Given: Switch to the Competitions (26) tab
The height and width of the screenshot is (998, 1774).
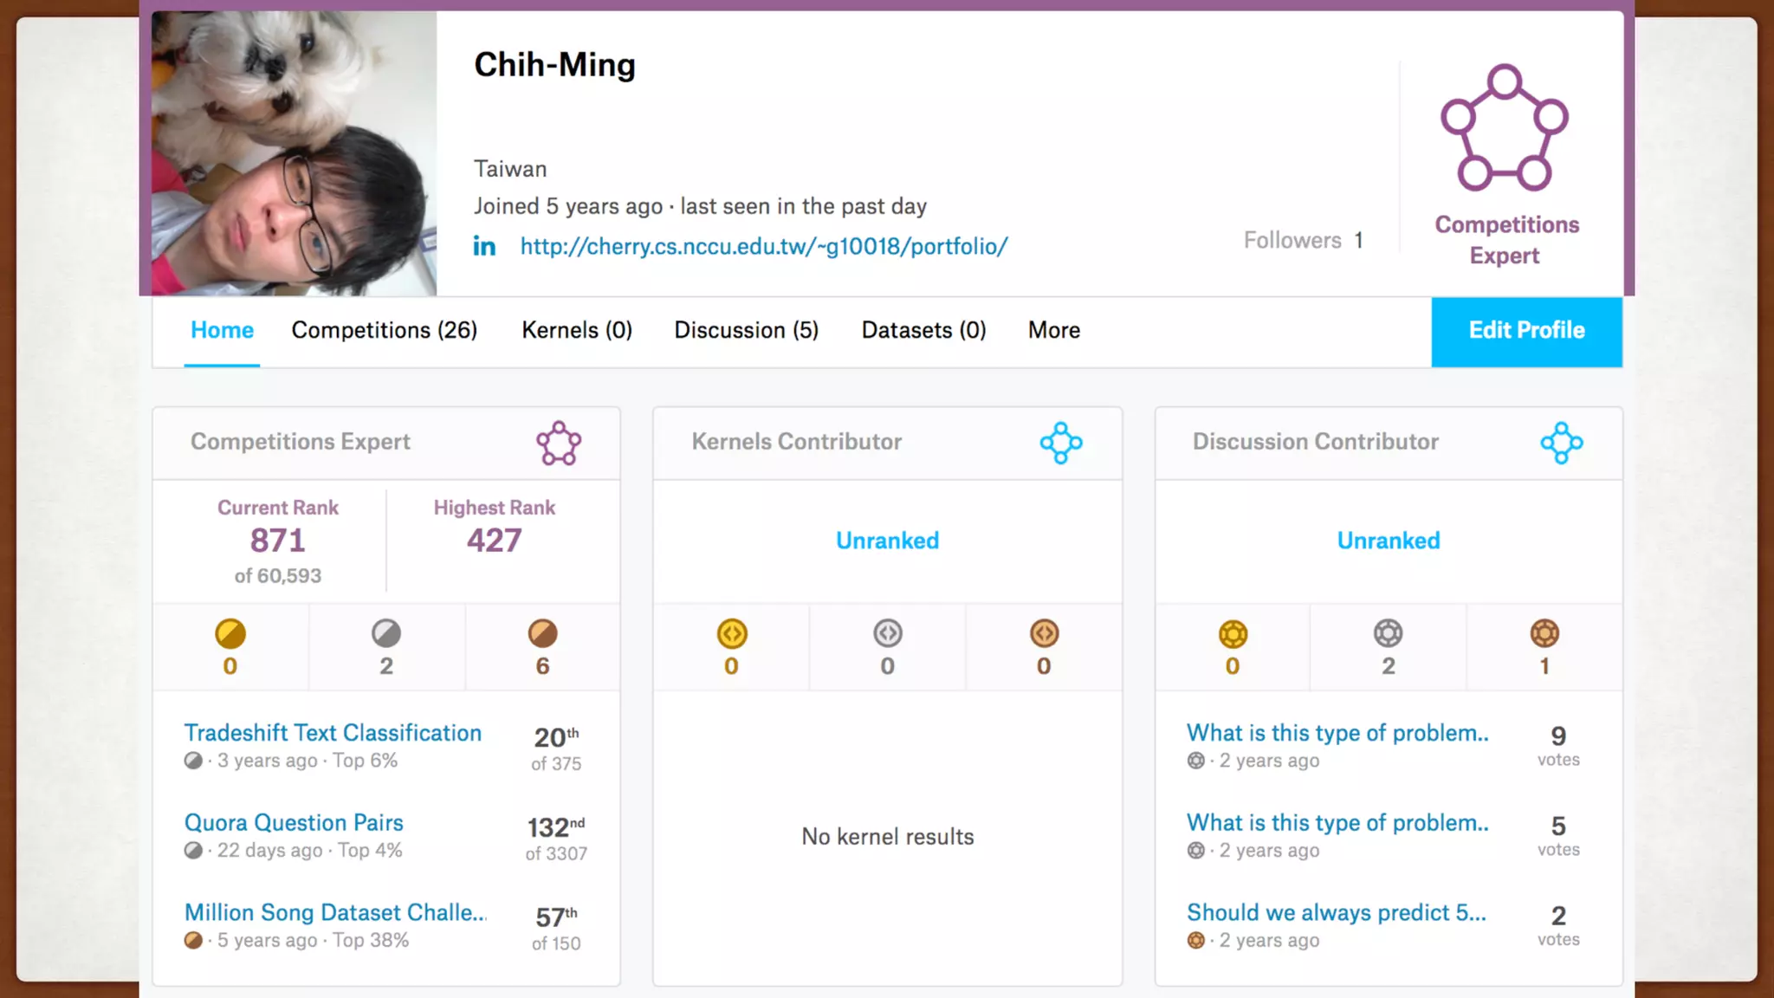Looking at the screenshot, I should [384, 330].
